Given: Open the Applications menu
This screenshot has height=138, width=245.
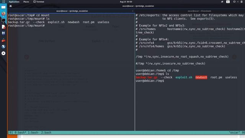Looking at the screenshot, I should coord(14,2).
